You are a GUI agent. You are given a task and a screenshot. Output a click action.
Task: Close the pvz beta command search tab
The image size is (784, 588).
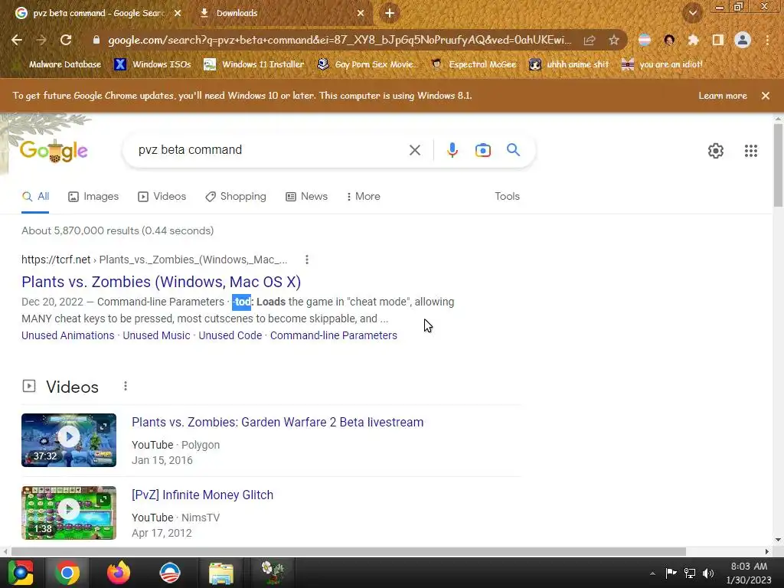(178, 13)
